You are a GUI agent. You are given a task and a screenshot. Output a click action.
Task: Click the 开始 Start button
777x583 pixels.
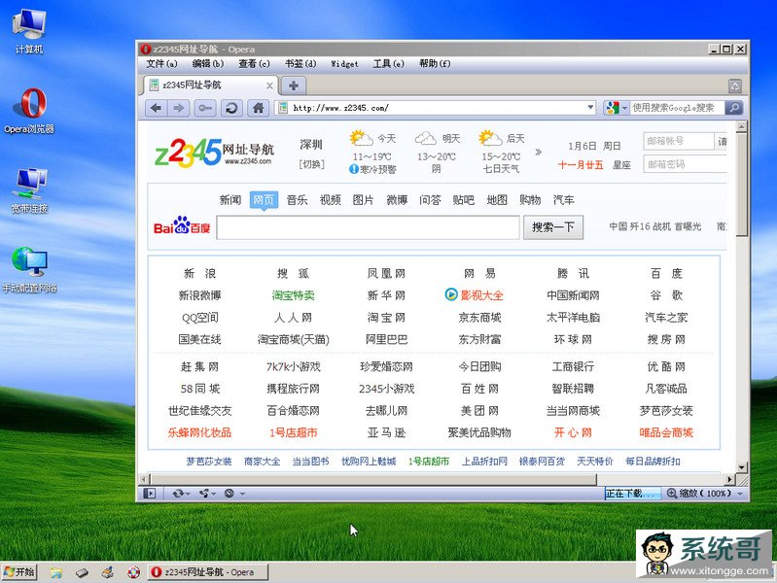tap(19, 572)
